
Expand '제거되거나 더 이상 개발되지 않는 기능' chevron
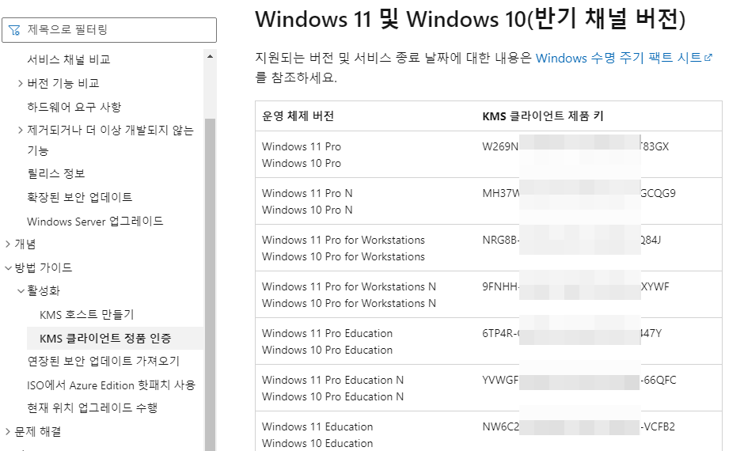(21, 130)
